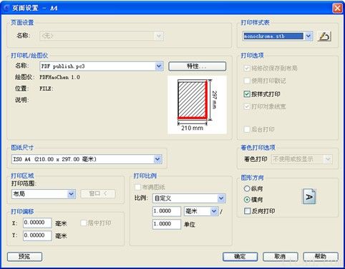This screenshot has width=345, height=269.
Task: Select the 横向 radio button
Action: tap(247, 200)
